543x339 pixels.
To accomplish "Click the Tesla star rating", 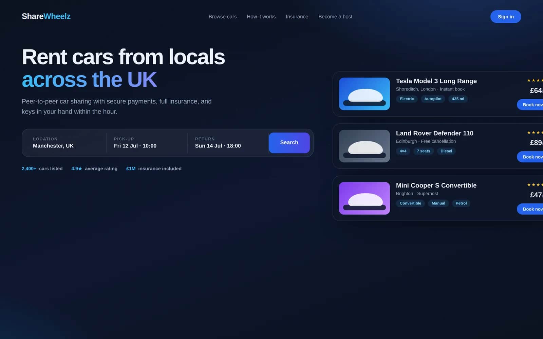I will (x=535, y=80).
